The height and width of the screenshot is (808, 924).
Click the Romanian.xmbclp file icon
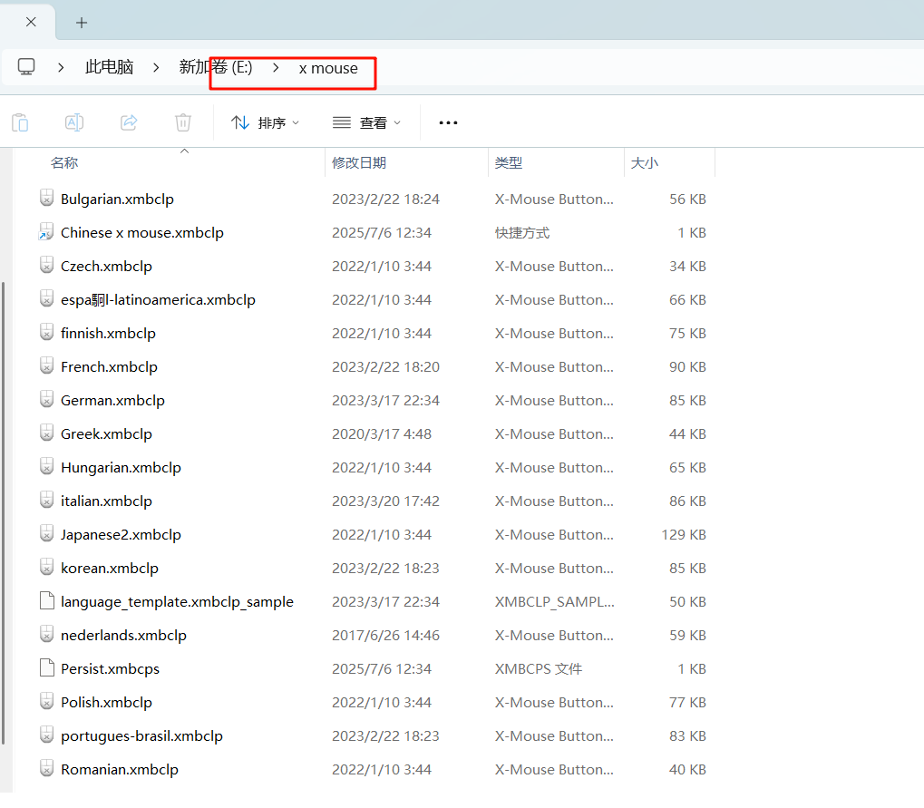[x=46, y=769]
